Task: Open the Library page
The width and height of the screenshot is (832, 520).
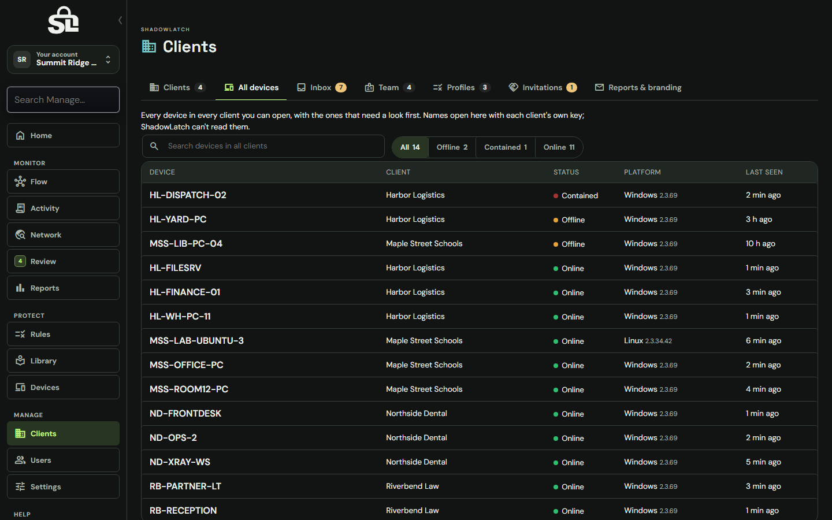Action: [x=63, y=361]
